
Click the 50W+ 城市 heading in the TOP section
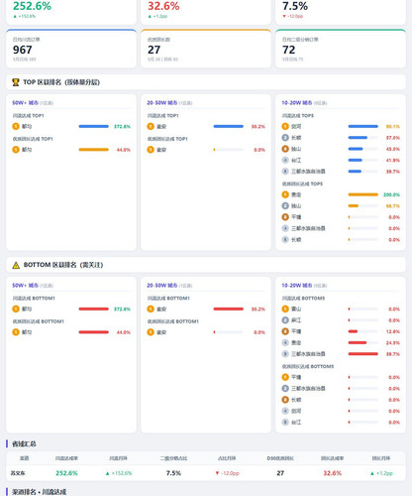(26, 103)
